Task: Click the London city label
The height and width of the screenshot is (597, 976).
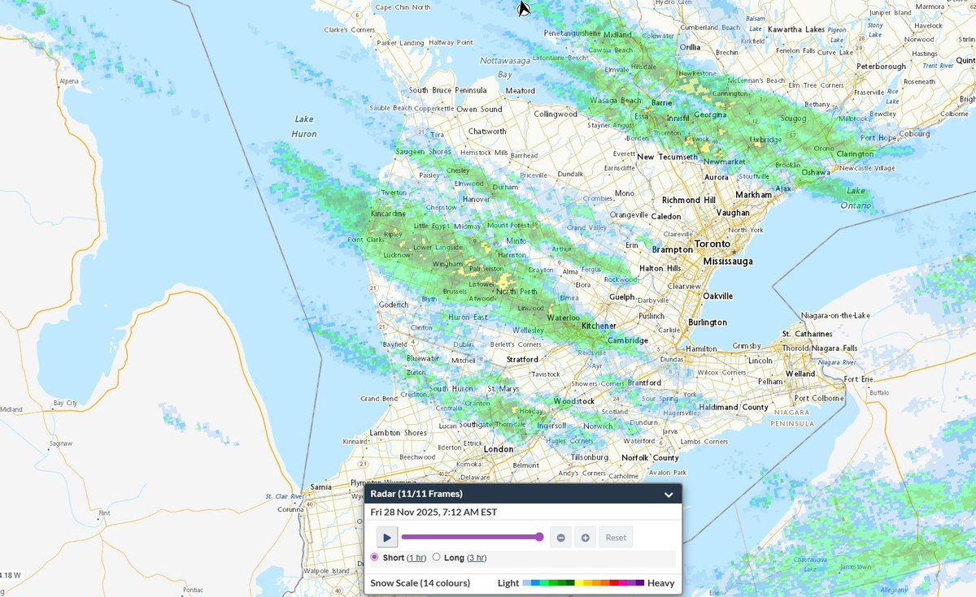Action: tap(499, 449)
